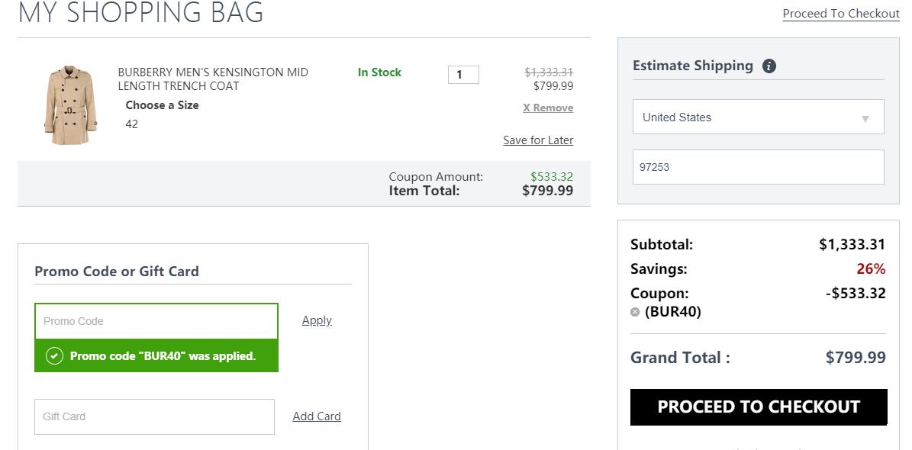Viewport: 912px width, 450px height.
Task: Click the Gift Card input field
Action: click(154, 416)
